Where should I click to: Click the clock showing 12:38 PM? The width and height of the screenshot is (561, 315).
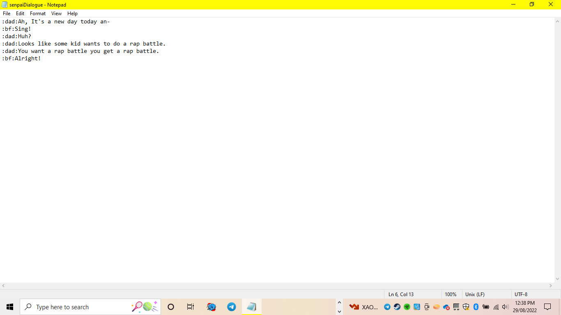click(524, 307)
